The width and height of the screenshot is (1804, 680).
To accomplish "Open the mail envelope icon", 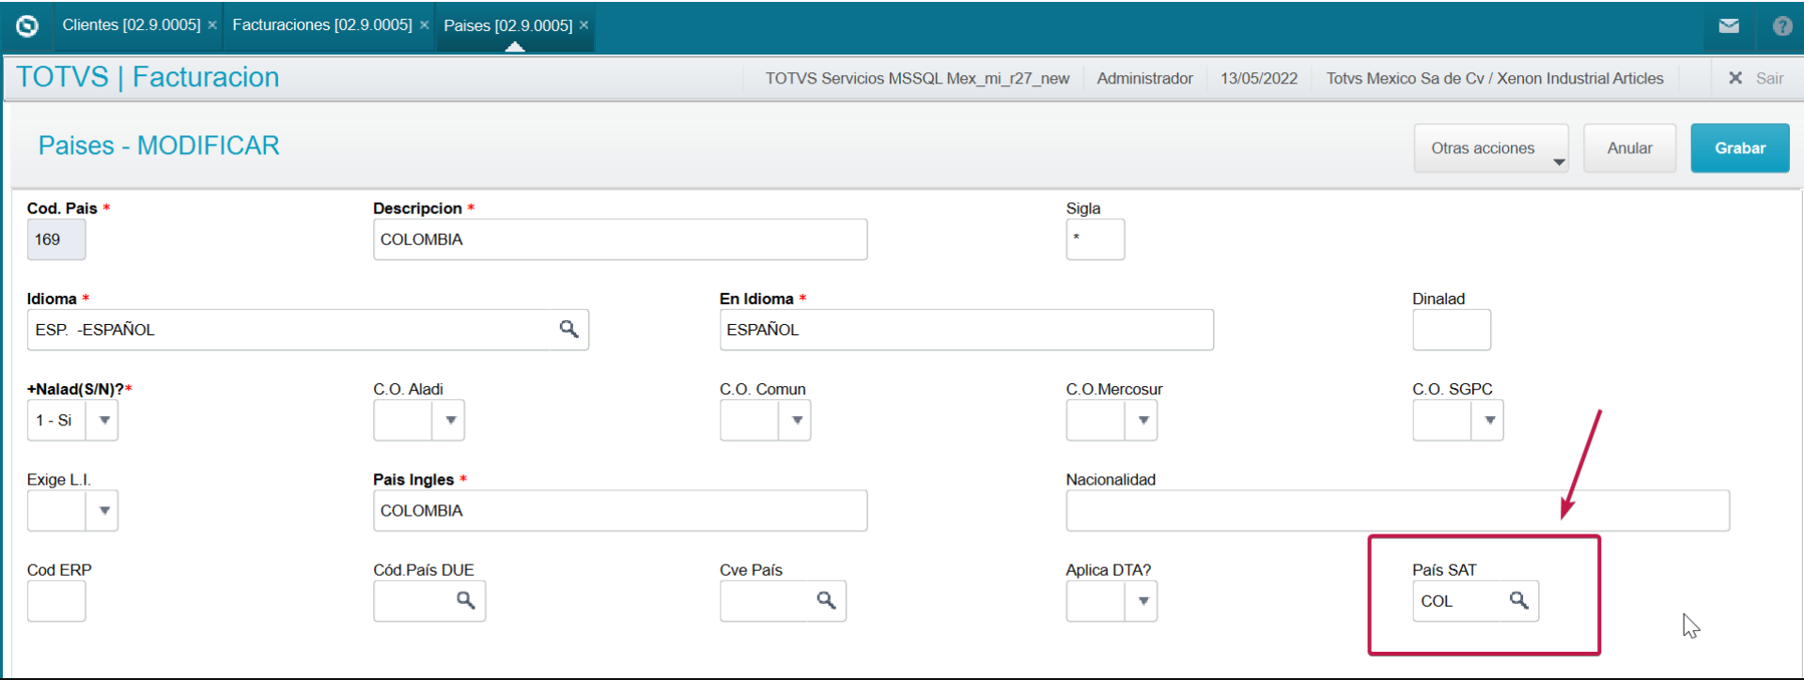I will (x=1729, y=26).
